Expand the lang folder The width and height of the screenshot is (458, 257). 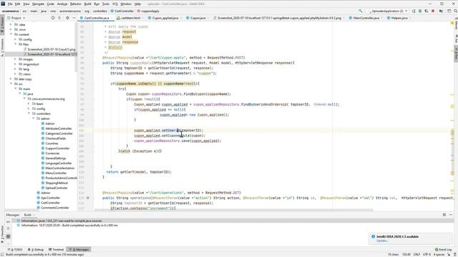15,69
